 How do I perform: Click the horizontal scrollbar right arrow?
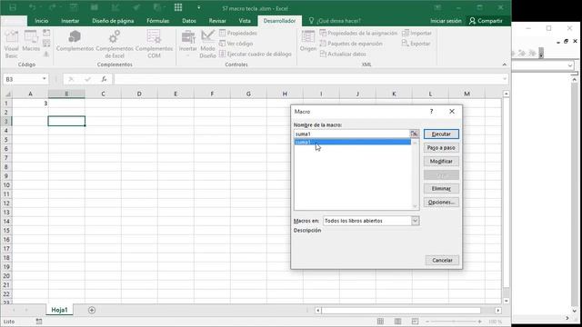point(498,311)
